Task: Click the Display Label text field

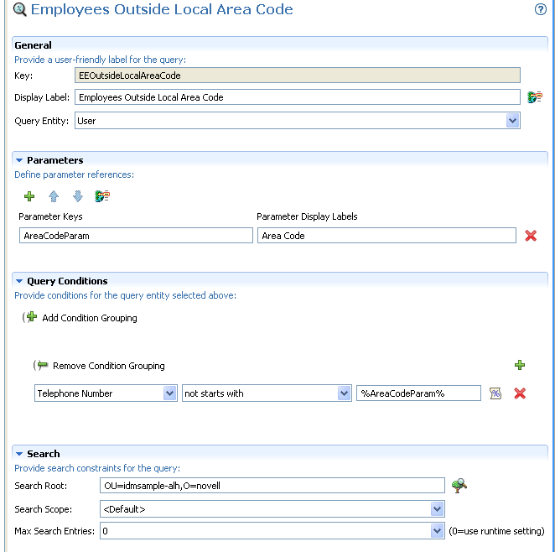Action: (x=298, y=97)
